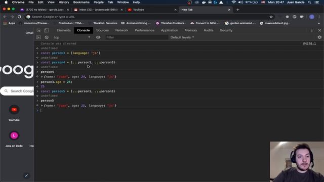The image size is (324, 182).
Task: Toggle the device toolbar icon
Action: pyautogui.click(x=46, y=30)
